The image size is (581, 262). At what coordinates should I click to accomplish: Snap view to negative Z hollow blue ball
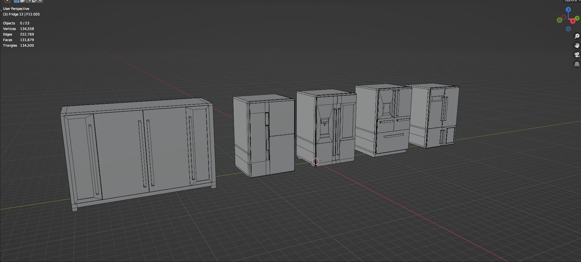(x=568, y=29)
